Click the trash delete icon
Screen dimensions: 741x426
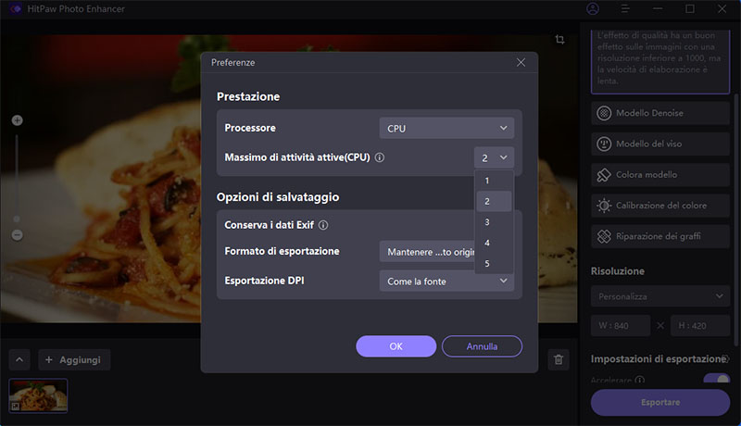[x=559, y=360]
